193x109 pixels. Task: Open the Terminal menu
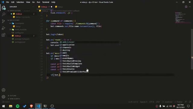pyautogui.click(x=46, y=2)
